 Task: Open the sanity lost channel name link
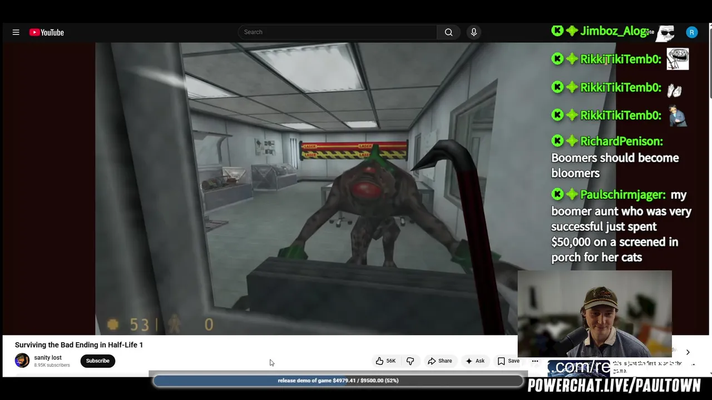pyautogui.click(x=48, y=358)
